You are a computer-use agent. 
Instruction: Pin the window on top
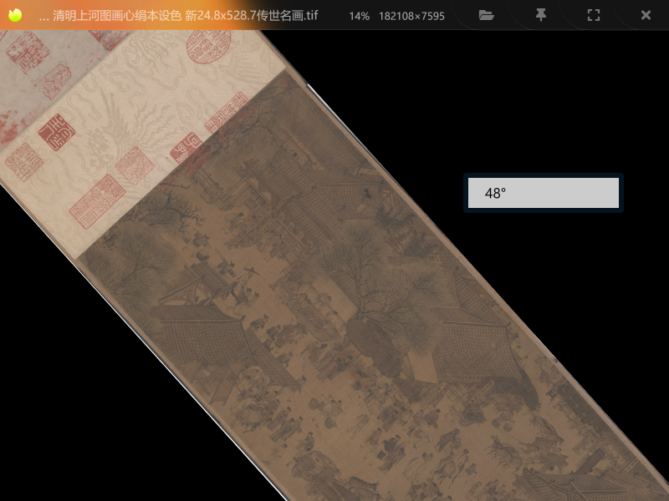(540, 15)
